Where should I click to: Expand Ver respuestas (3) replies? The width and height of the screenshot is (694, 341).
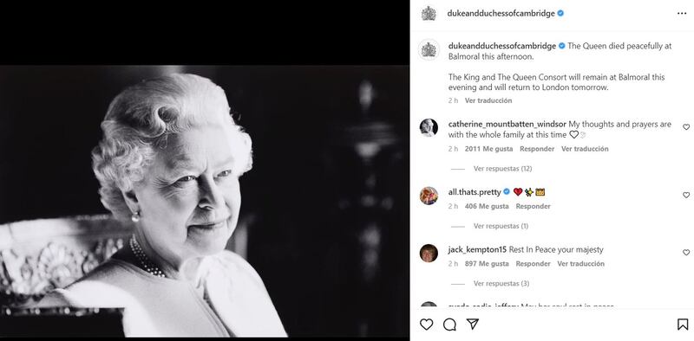point(501,284)
